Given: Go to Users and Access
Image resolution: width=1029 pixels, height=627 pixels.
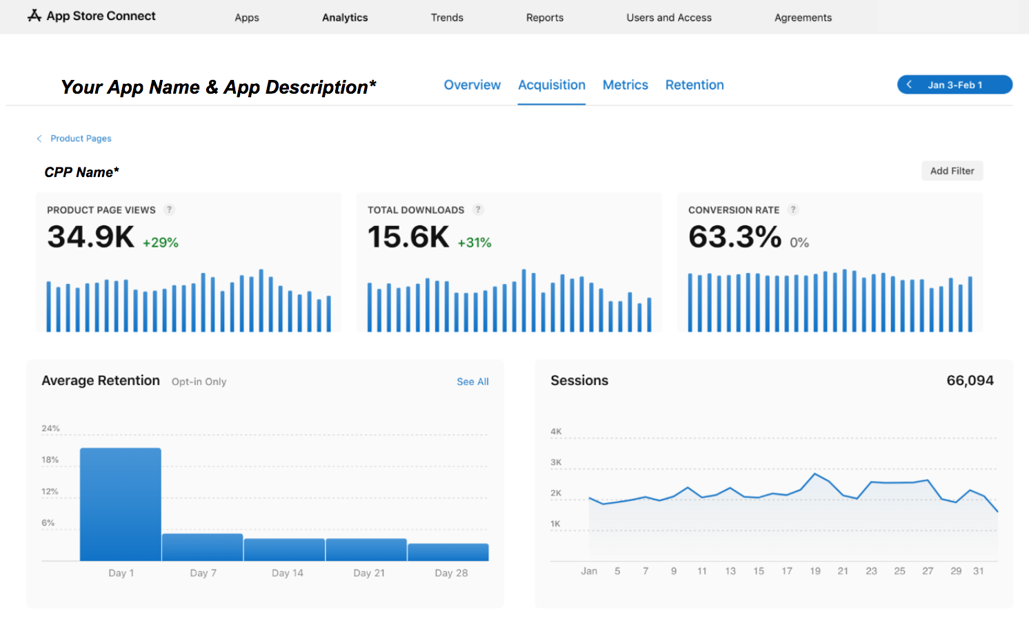Looking at the screenshot, I should click(x=668, y=17).
